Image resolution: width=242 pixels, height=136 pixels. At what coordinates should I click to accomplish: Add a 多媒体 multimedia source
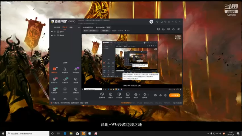point(128,95)
